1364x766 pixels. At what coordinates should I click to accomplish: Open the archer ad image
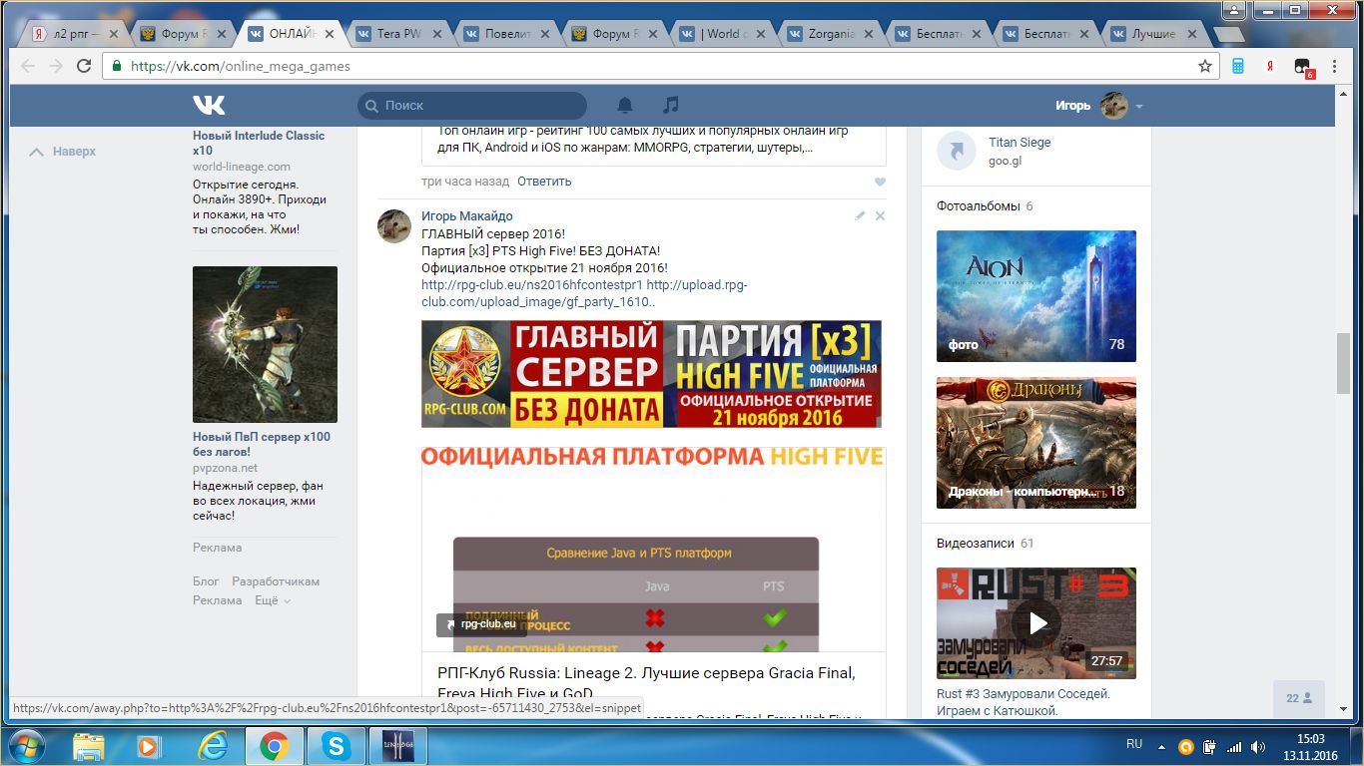click(265, 344)
